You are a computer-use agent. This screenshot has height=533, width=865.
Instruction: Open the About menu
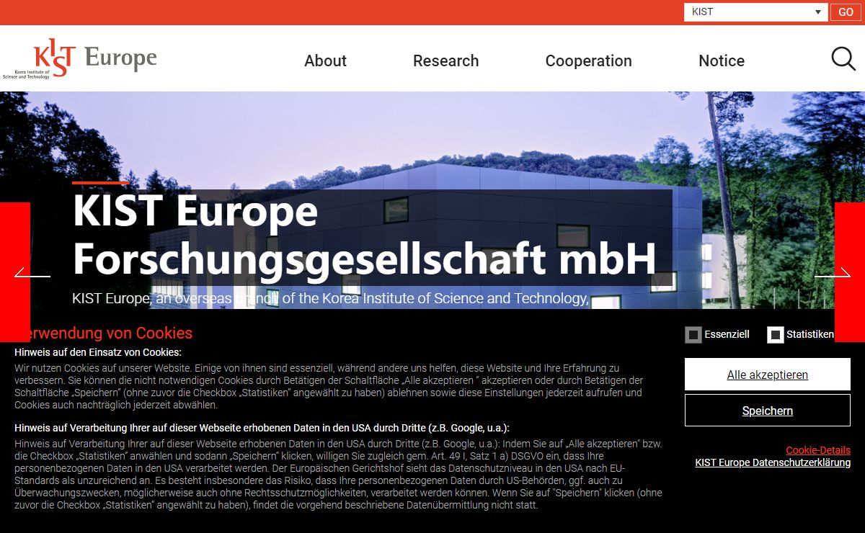click(x=325, y=61)
